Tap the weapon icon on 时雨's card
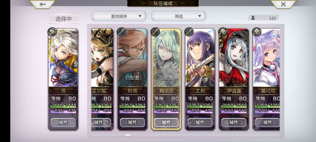This screenshot has height=142, width=316. click(121, 32)
